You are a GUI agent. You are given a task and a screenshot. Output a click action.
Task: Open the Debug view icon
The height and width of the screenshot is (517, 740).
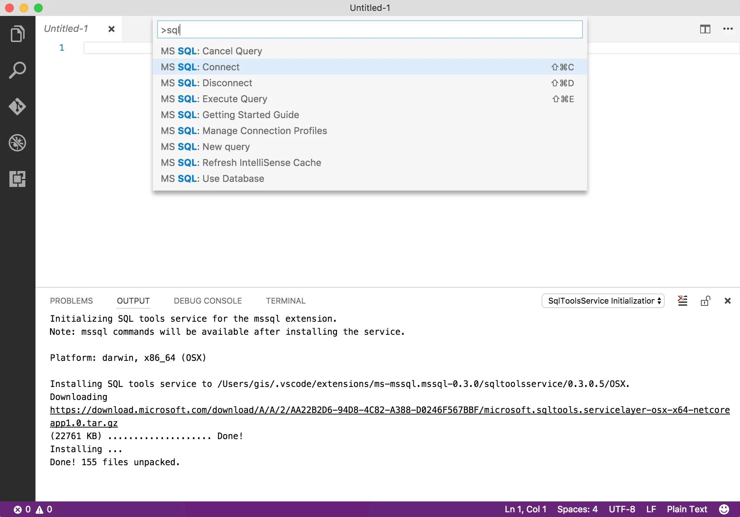(x=17, y=142)
